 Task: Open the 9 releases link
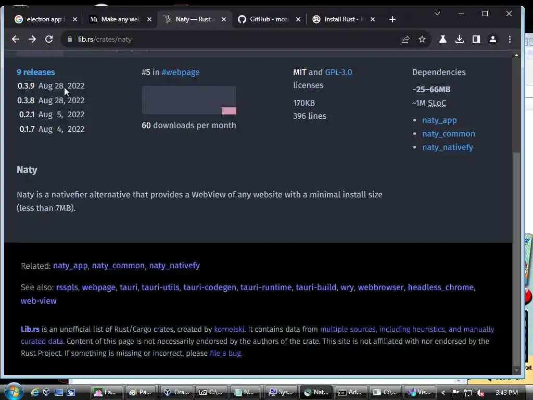36,72
